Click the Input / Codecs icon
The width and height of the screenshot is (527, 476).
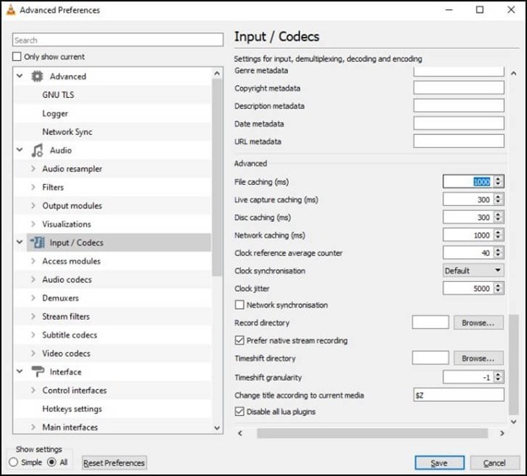(x=37, y=243)
